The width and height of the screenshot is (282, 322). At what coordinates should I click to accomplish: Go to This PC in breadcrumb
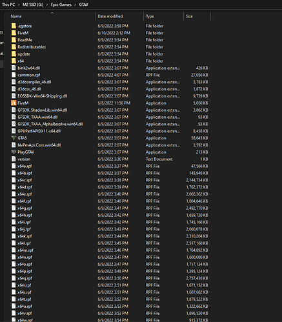coord(8,5)
